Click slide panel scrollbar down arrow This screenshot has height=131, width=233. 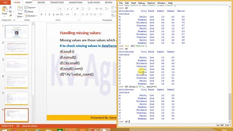point(33,122)
